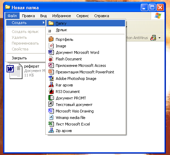Select Лист Microsoft Excel text

(x=73, y=124)
